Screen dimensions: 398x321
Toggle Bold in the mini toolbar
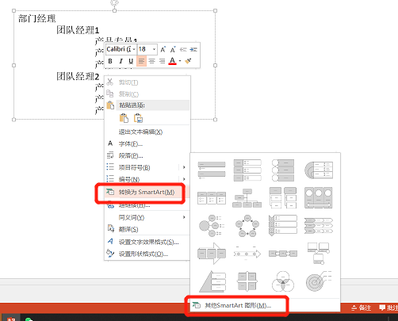coord(110,61)
